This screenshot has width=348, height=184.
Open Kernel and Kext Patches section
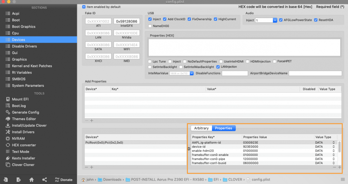coord(32,66)
